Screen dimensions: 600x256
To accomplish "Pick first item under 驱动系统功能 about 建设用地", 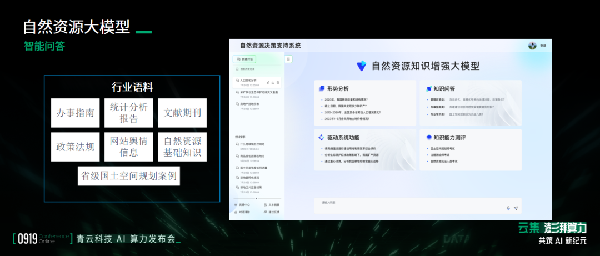I will click(x=350, y=148).
